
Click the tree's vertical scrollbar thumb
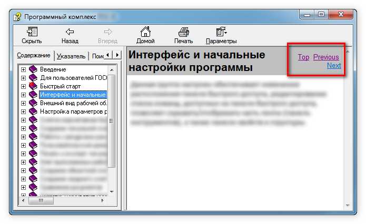(x=112, y=121)
